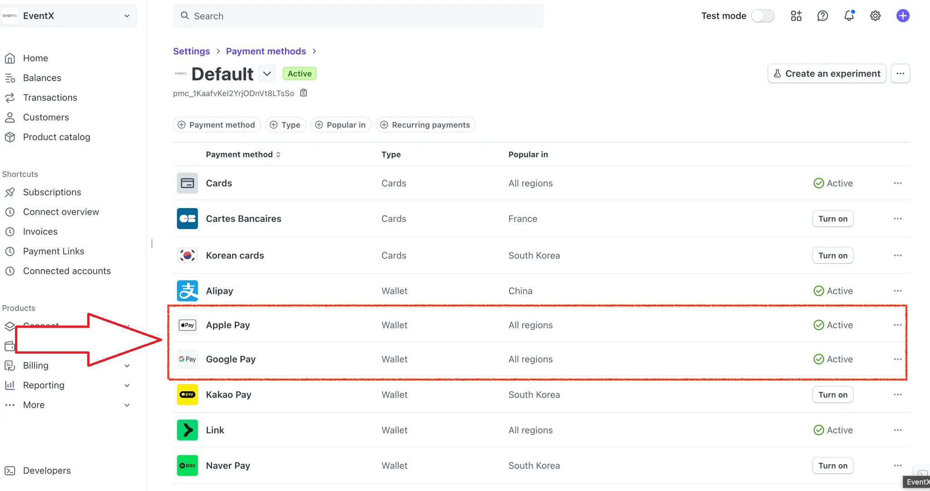Turn on Cartes Bancaires
The image size is (930, 491).
(x=833, y=219)
